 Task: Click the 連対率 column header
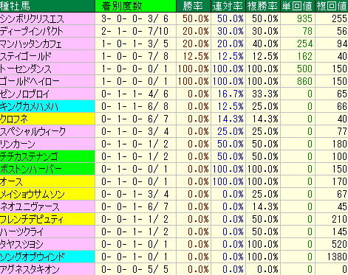(228, 6)
